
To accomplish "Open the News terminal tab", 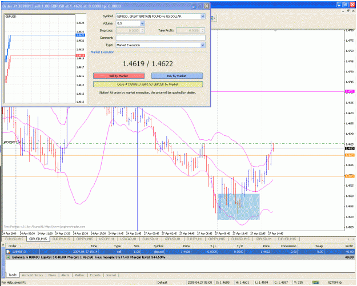I will pyautogui.click(x=52, y=275).
